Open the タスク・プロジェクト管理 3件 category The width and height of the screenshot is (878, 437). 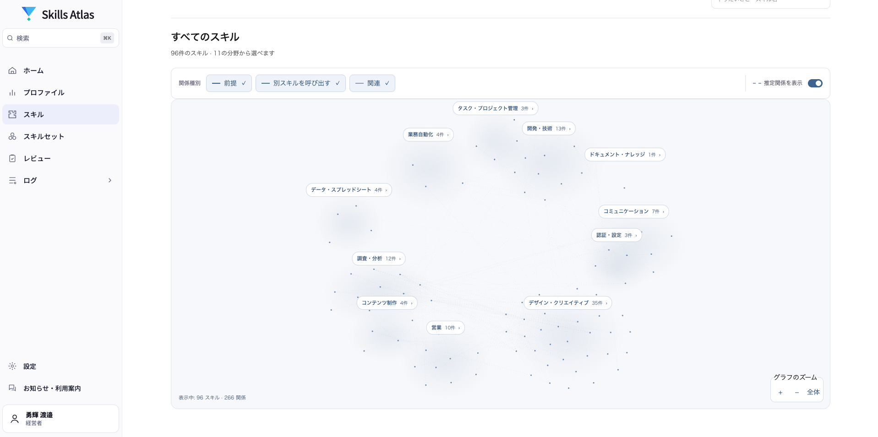[495, 108]
